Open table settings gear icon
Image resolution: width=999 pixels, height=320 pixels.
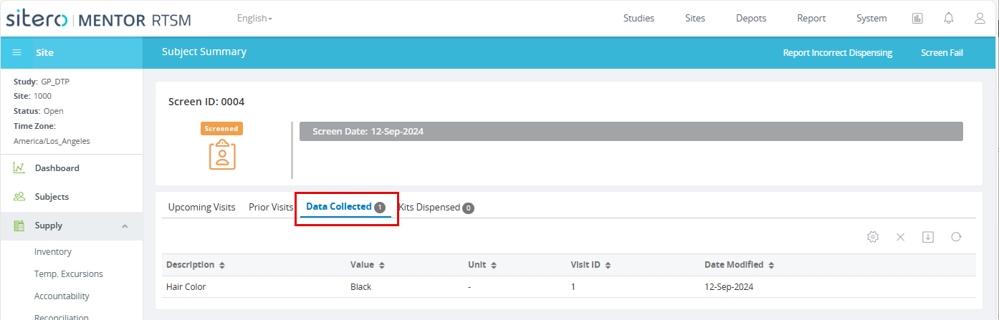pos(873,237)
